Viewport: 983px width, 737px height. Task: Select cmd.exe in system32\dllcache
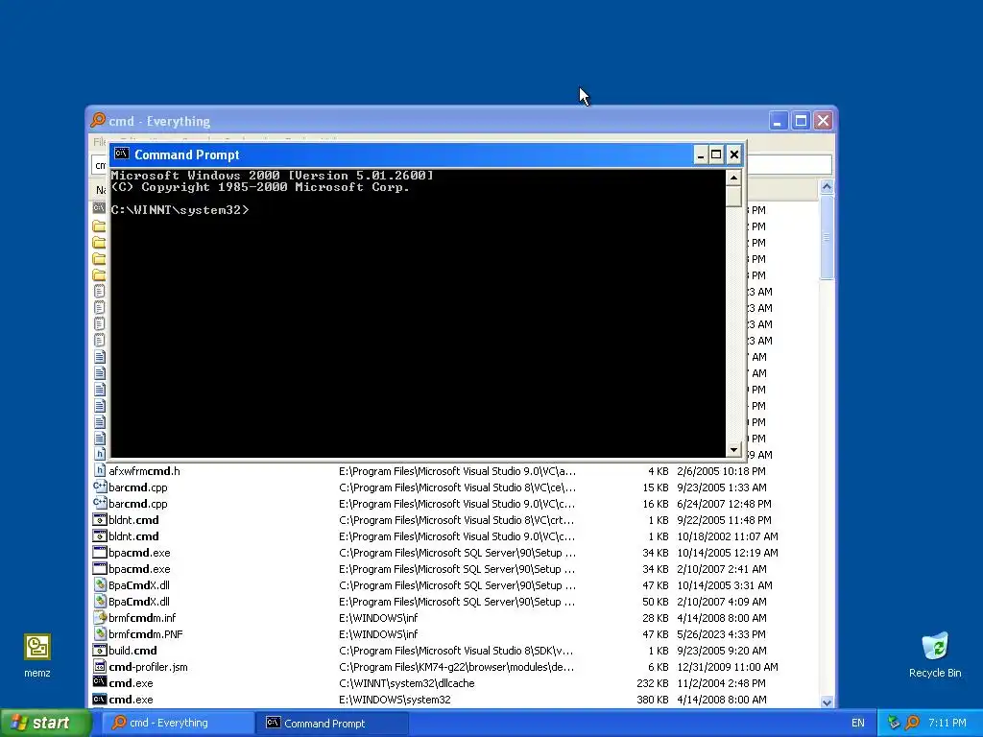(x=131, y=682)
